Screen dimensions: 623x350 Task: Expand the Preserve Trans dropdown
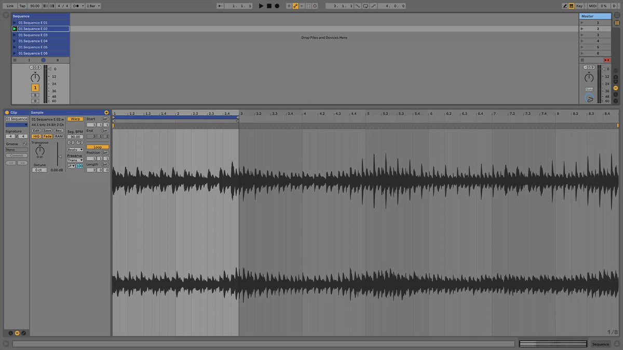[x=75, y=160]
